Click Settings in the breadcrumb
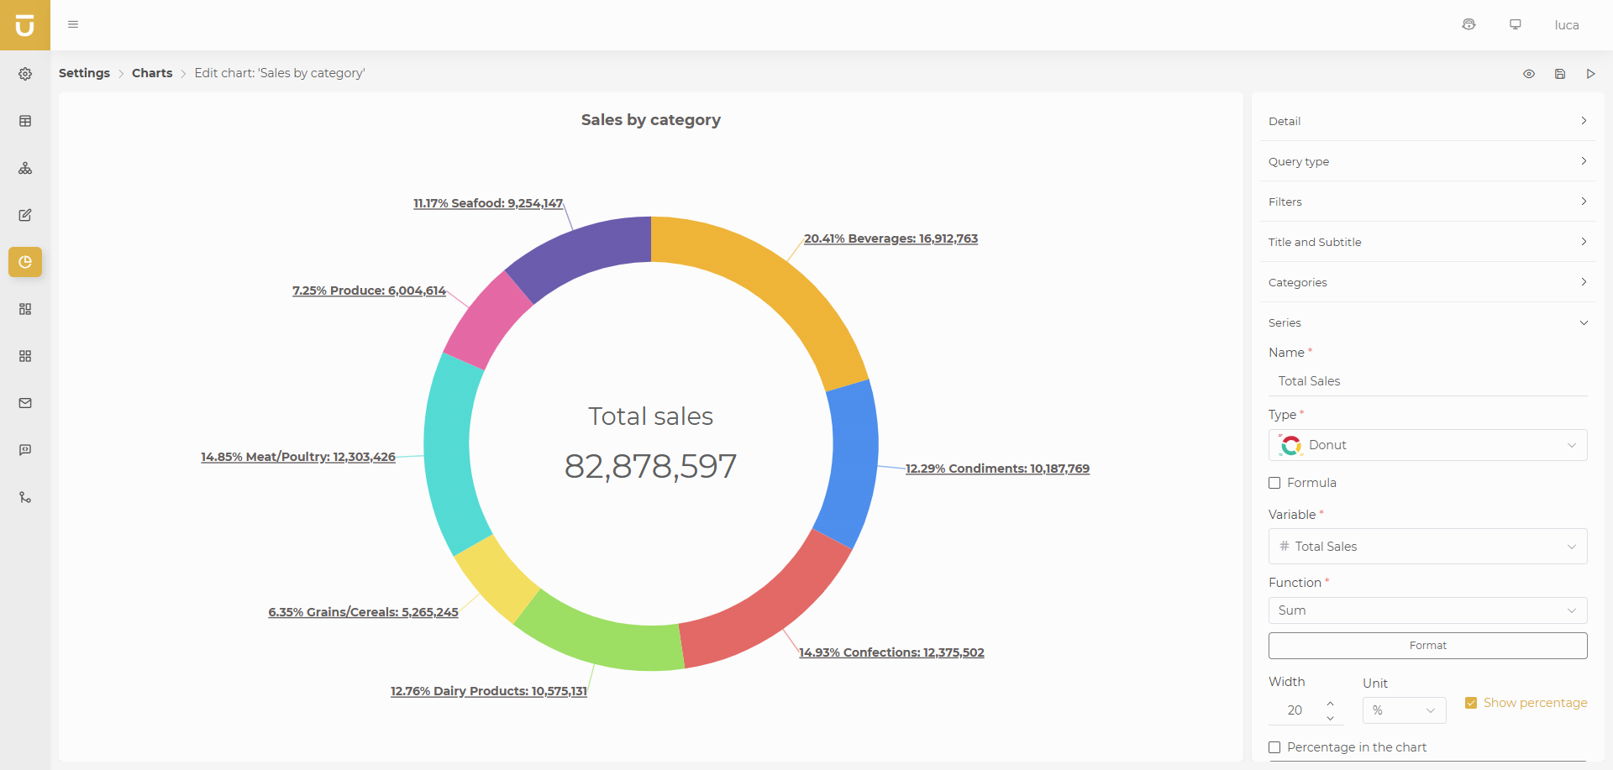Viewport: 1613px width, 770px height. (84, 73)
